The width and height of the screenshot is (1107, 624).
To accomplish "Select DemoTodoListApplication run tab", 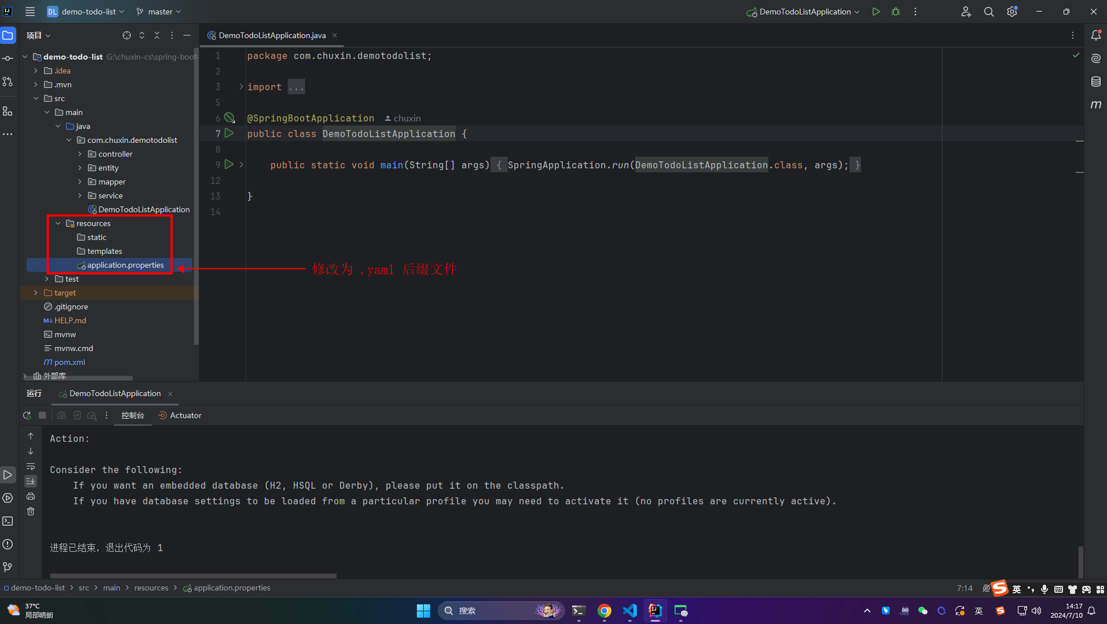I will point(115,393).
